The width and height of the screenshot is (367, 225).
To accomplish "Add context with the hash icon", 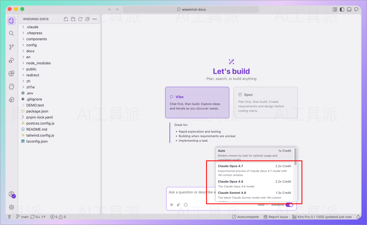I will click(x=172, y=205).
